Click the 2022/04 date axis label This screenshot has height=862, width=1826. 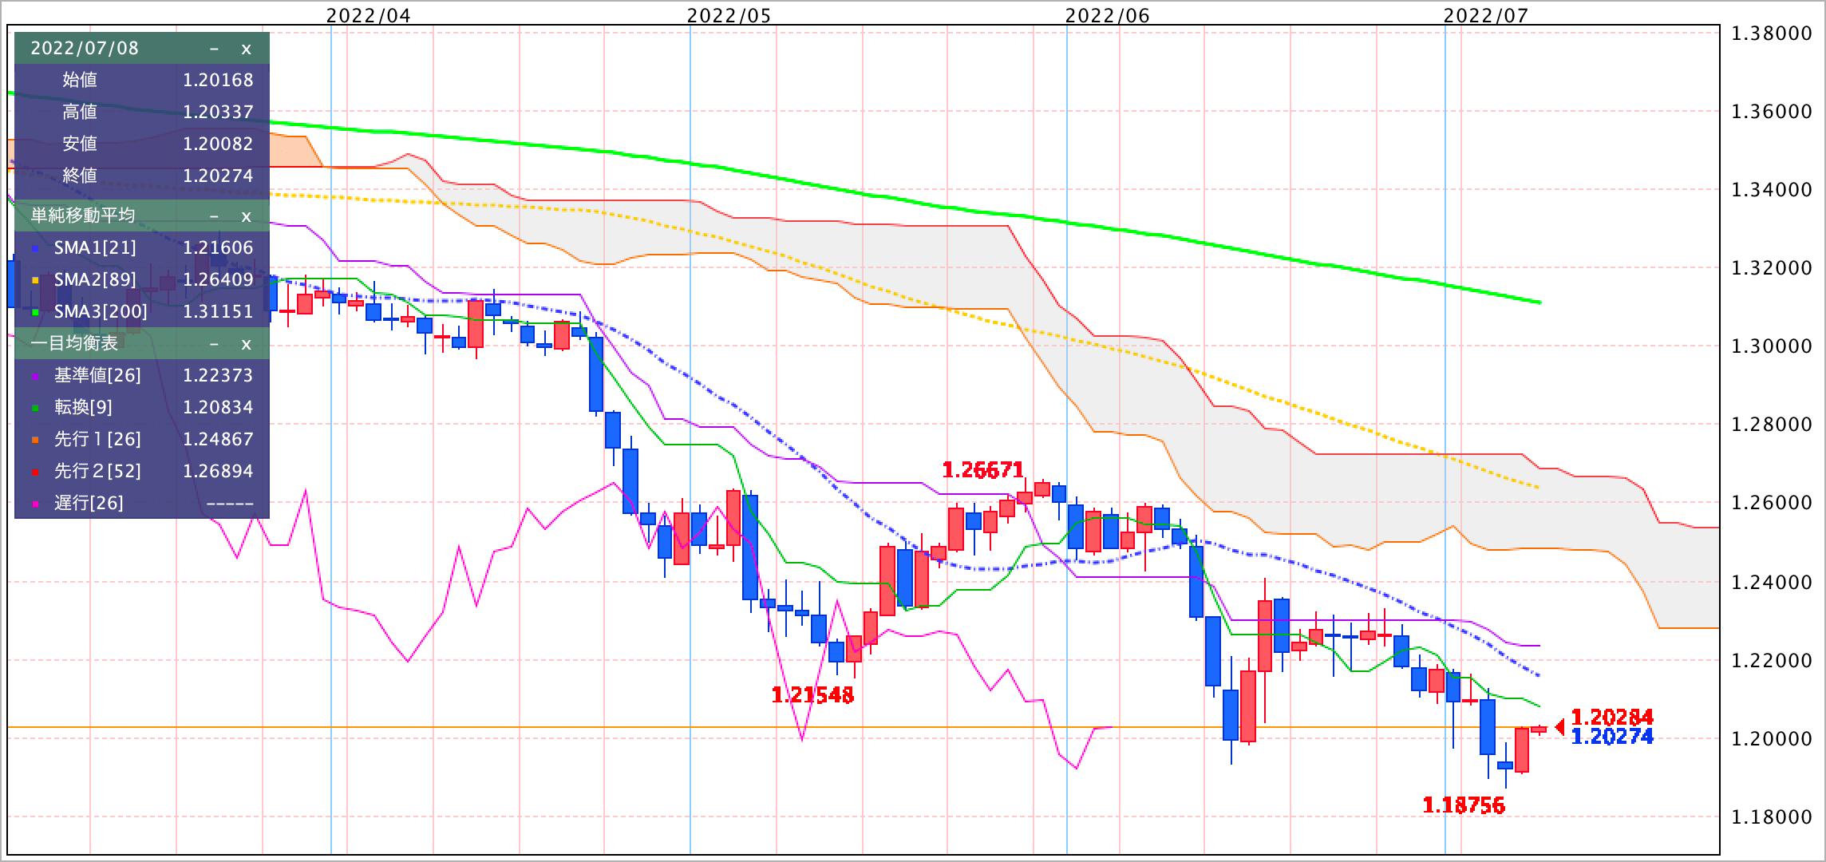[369, 16]
